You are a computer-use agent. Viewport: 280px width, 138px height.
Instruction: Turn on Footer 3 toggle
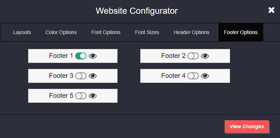point(81,76)
